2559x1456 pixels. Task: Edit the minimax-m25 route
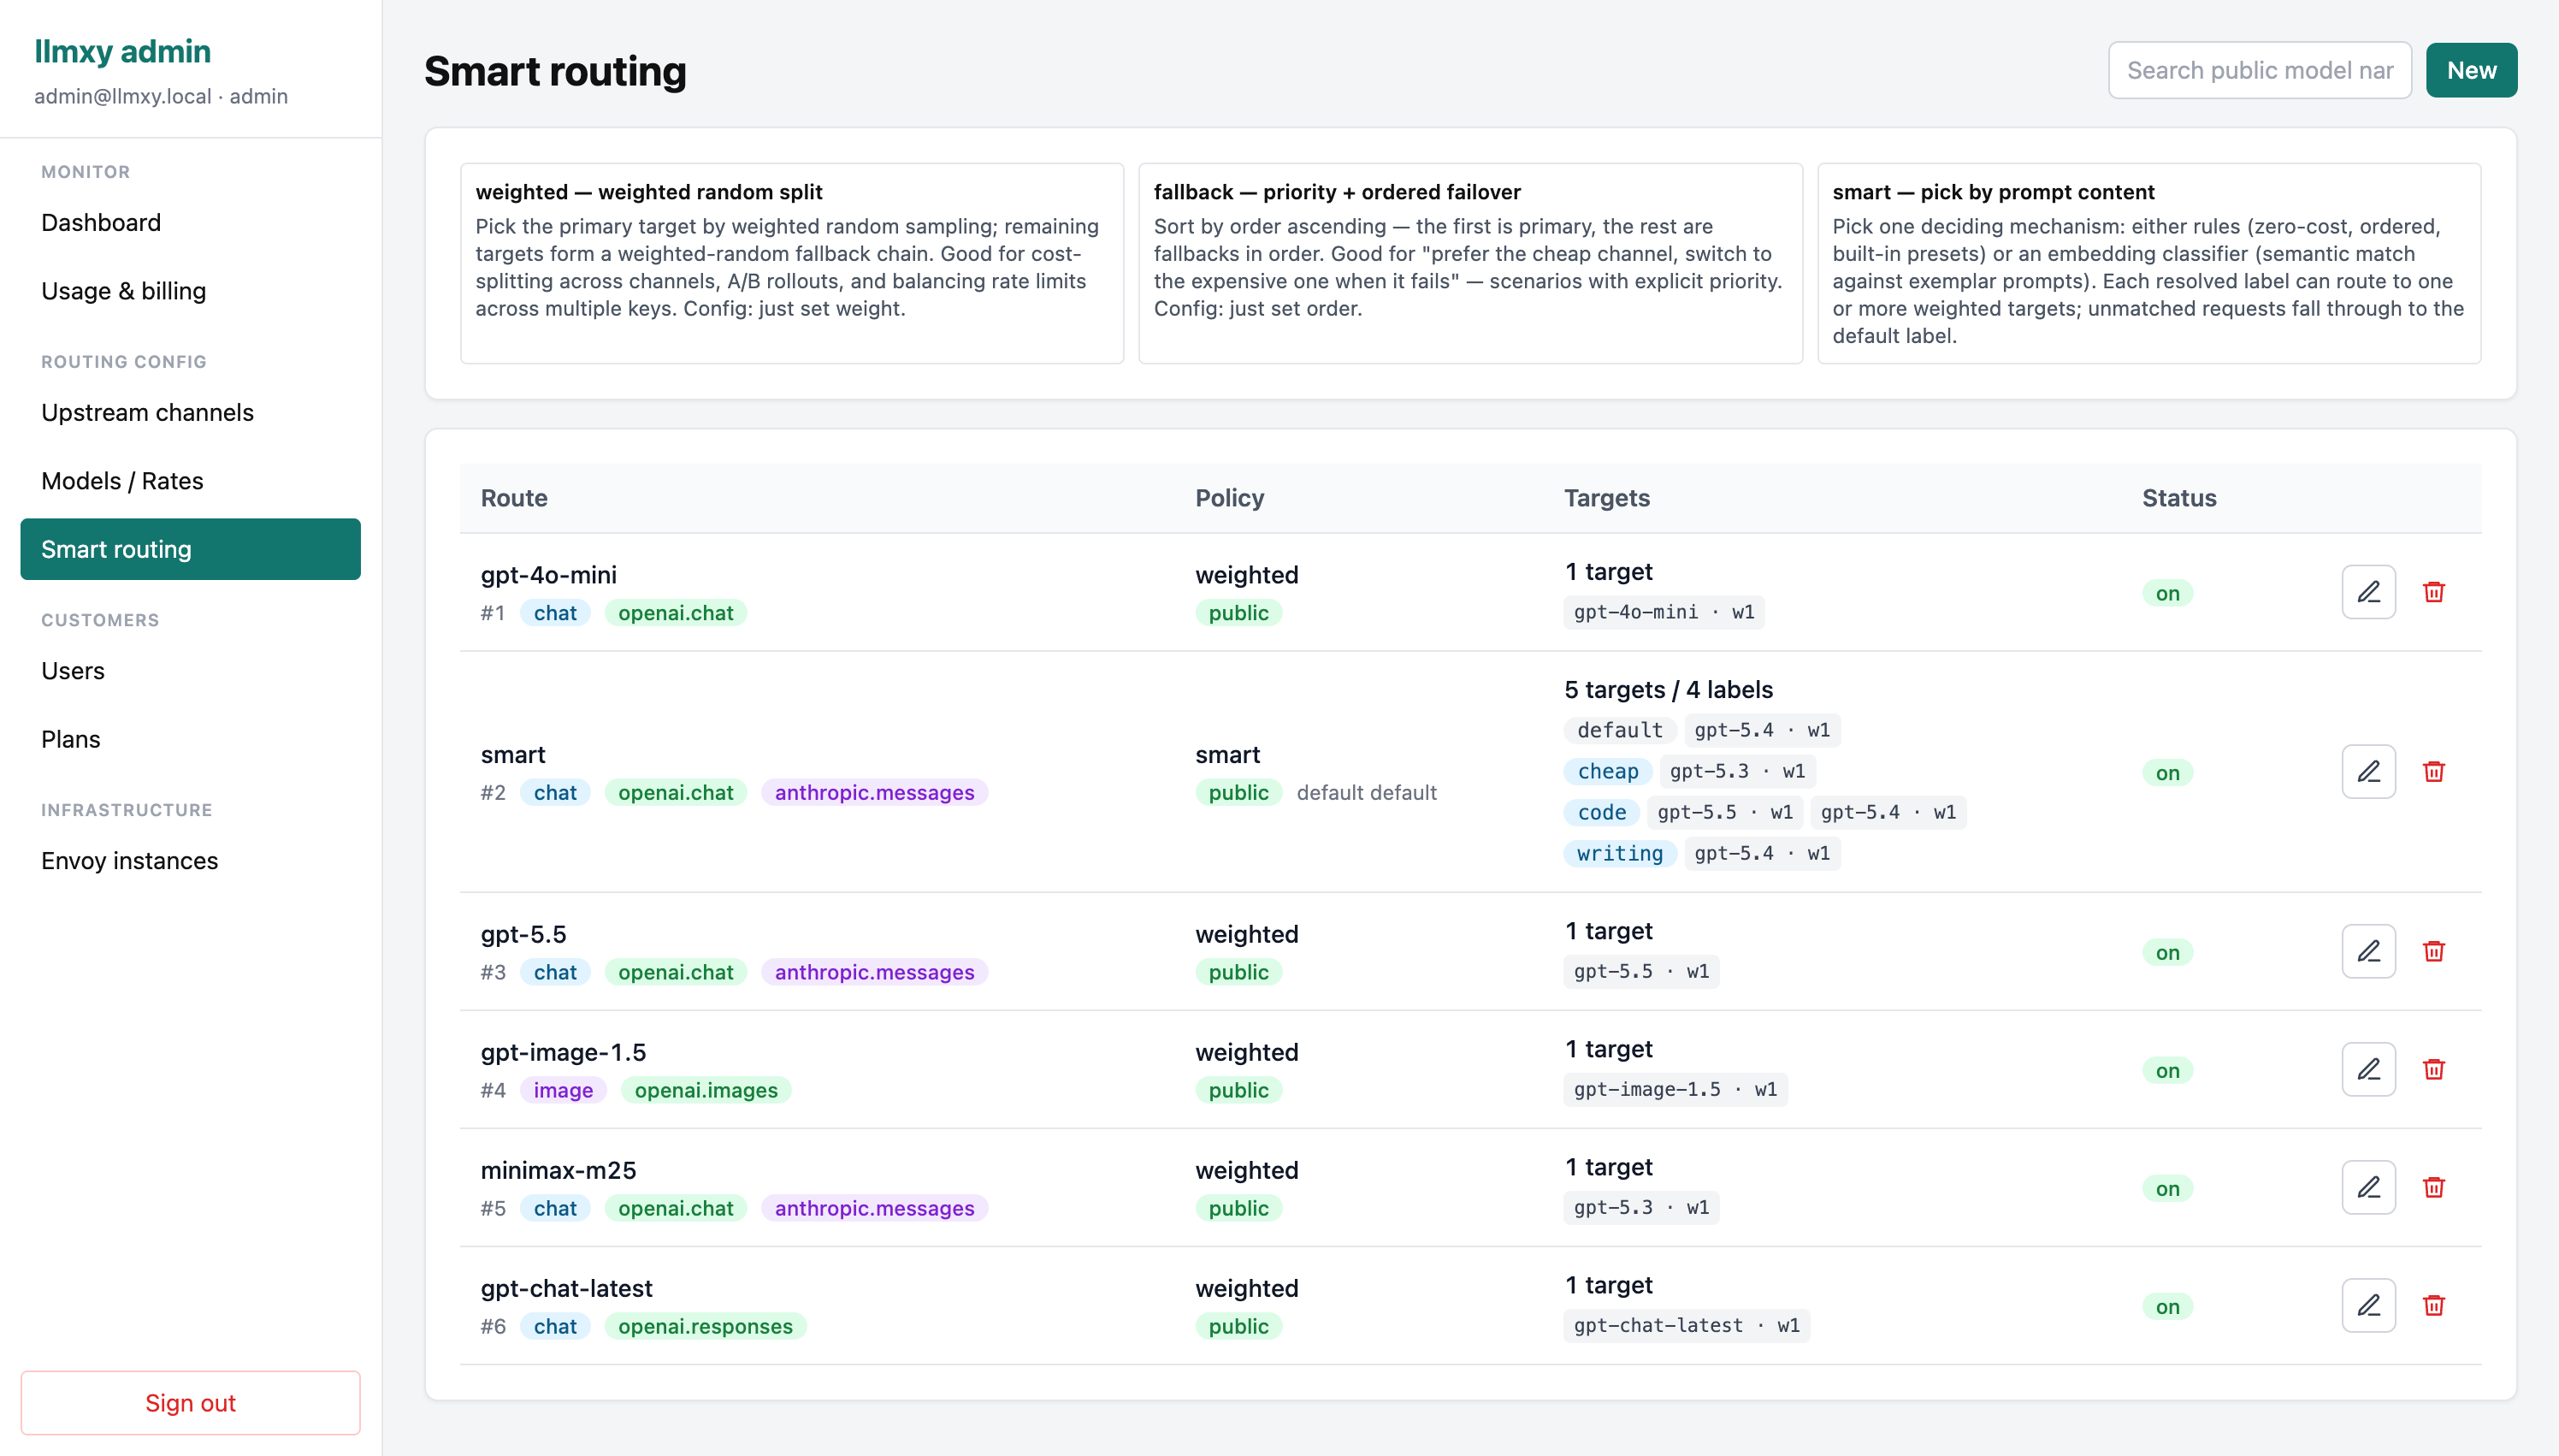[x=2368, y=1187]
